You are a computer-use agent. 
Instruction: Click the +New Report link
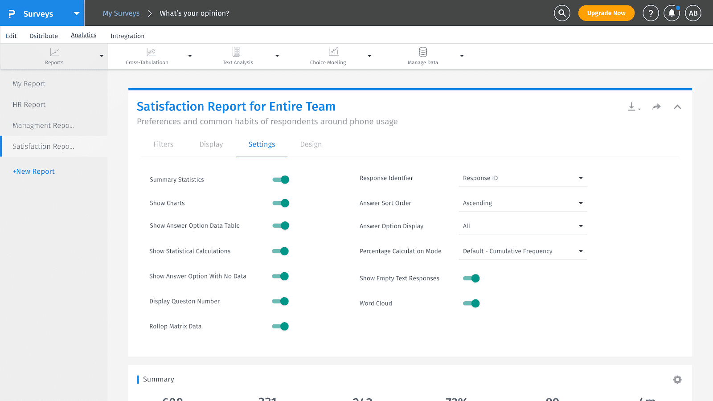[33, 172]
